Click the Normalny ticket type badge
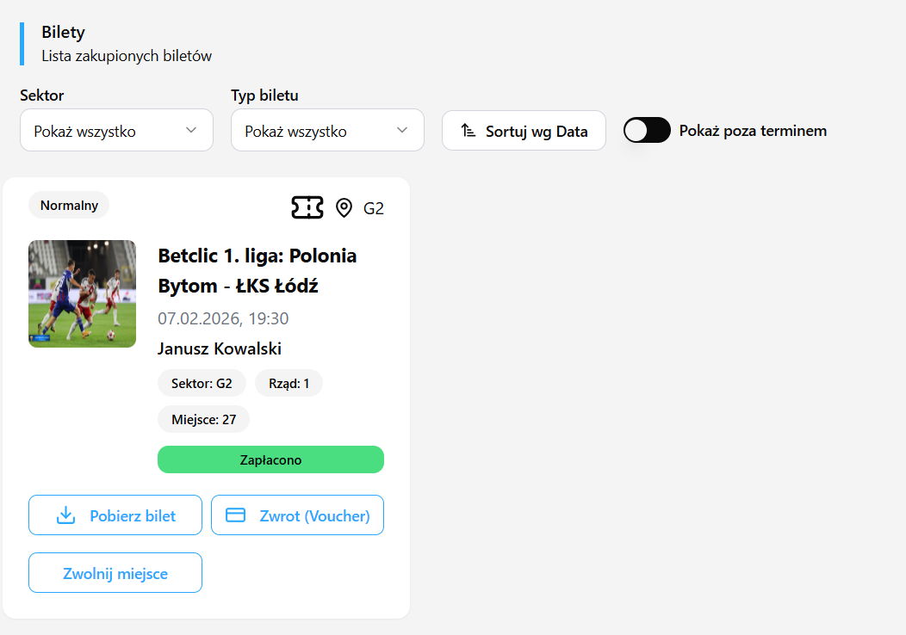Screen dimensions: 906x635 pyautogui.click(x=69, y=206)
